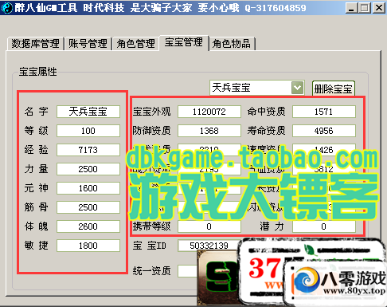Click the 命中资质 label
Image resolution: width=387 pixels, height=307 pixels.
pyautogui.click(x=267, y=112)
